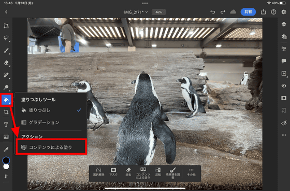Open the detailed layers view
Viewport: 290px width, 191px height.
coord(284,36)
